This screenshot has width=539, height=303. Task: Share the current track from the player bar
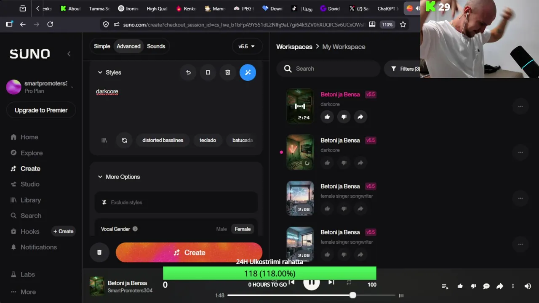(500, 286)
